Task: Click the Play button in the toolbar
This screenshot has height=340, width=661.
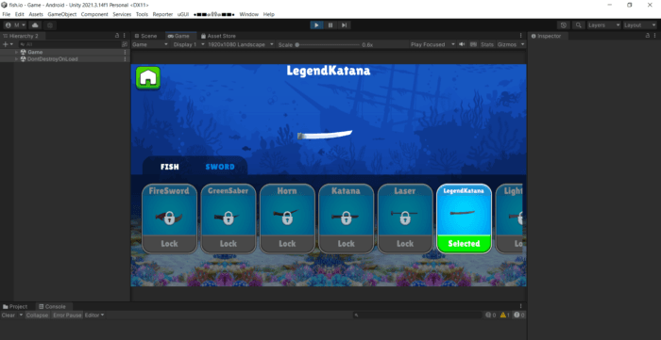Action: tap(316, 25)
